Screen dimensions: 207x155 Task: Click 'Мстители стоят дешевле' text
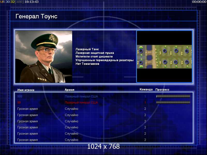(94, 57)
